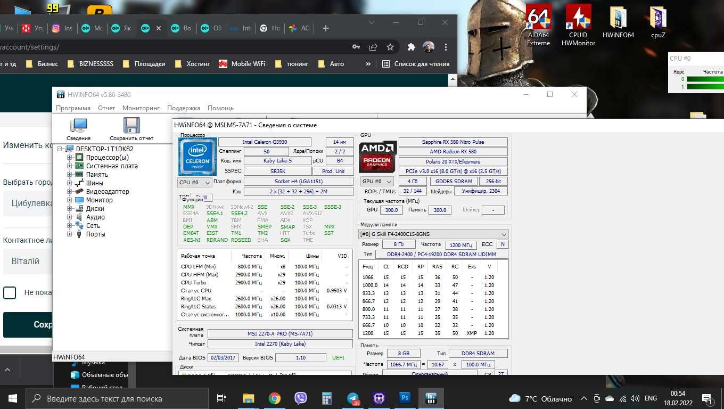The image size is (724, 409).
Task: Open Список для чтения reading list
Action: (416, 64)
